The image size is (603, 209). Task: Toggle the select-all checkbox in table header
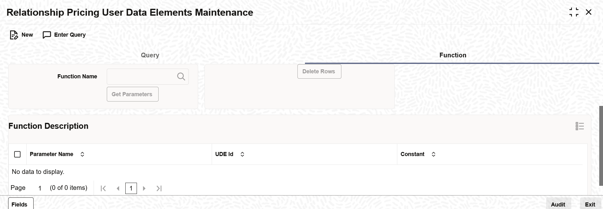pyautogui.click(x=17, y=154)
